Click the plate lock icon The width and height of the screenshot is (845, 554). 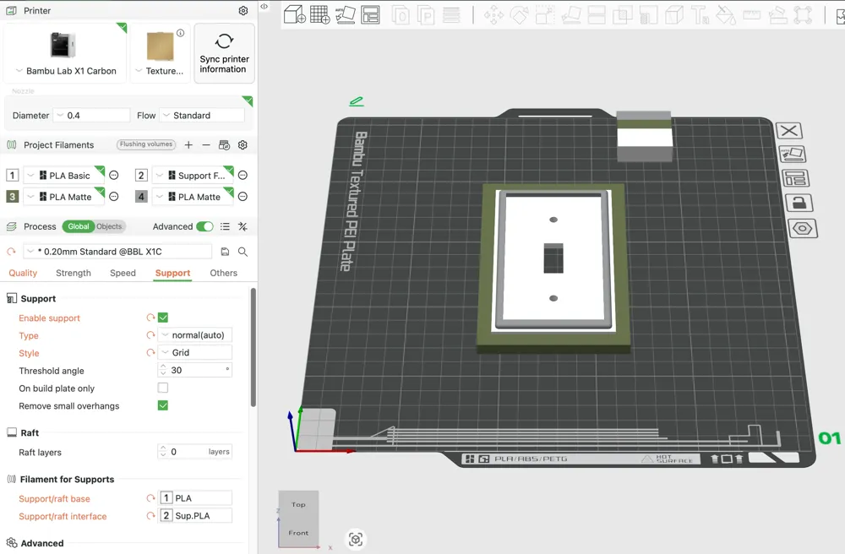799,203
